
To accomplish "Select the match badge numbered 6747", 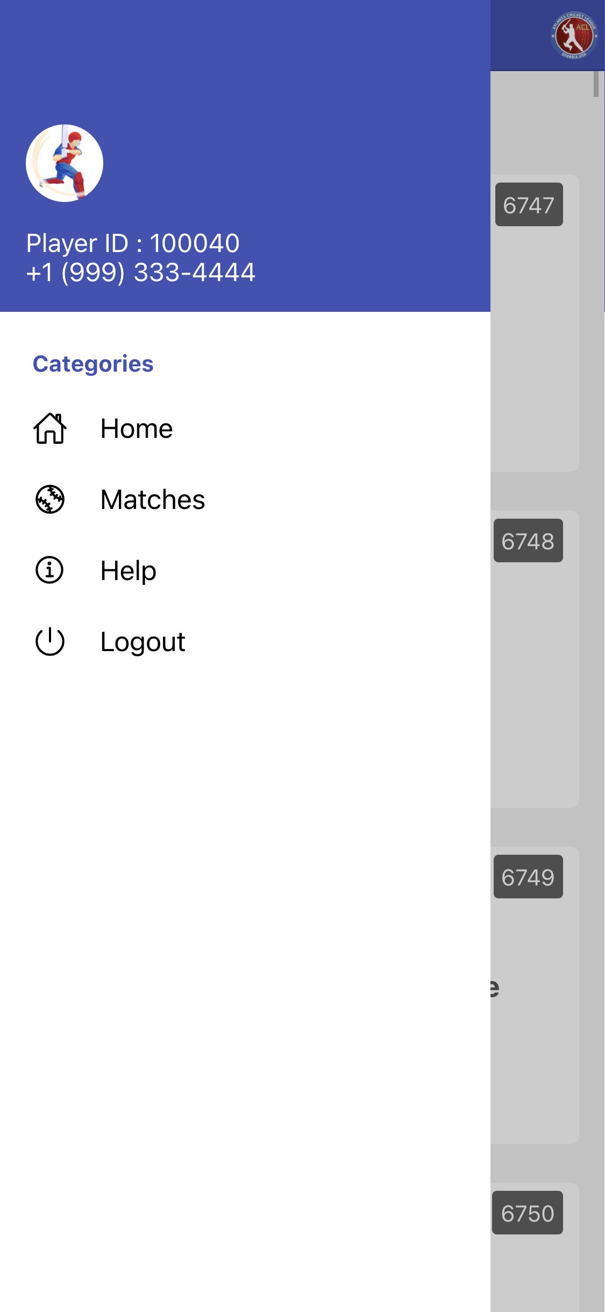I will [529, 205].
